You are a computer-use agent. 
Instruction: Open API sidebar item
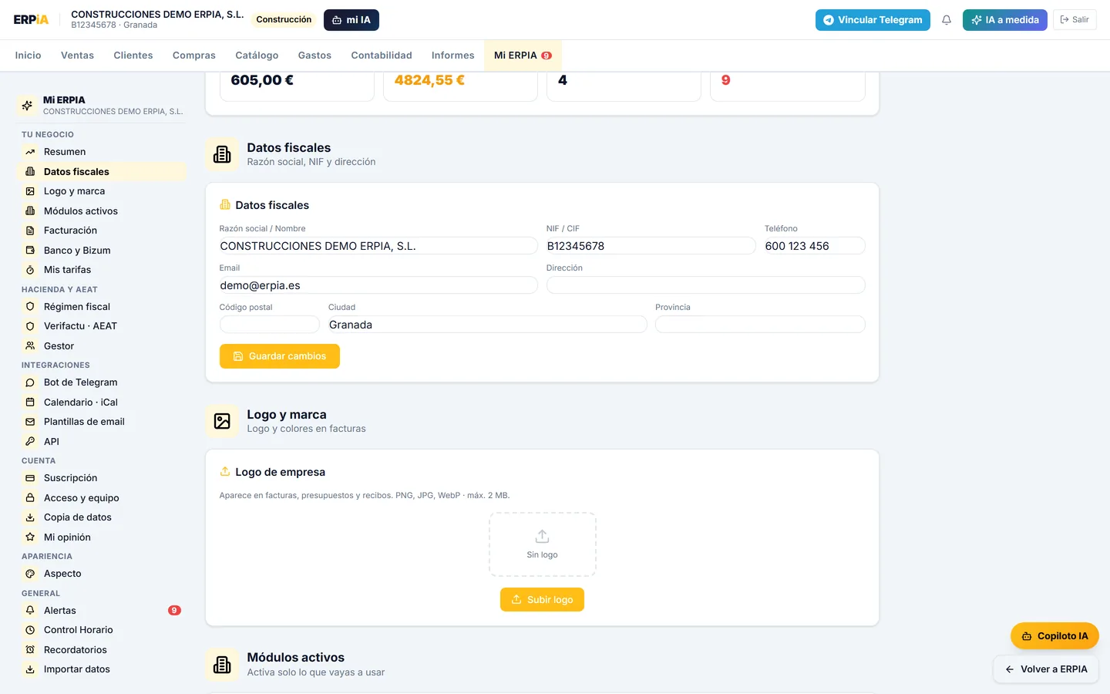pyautogui.click(x=101, y=442)
